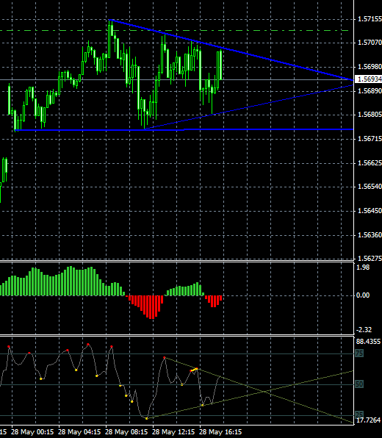Click the yellow dot at the oscillator's lowest trough

147,418
